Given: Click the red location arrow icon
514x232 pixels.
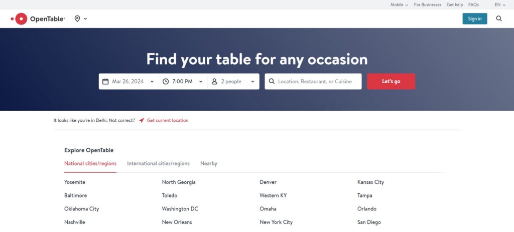Looking at the screenshot, I should (x=142, y=120).
